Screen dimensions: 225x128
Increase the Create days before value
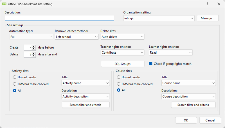point(34,46)
